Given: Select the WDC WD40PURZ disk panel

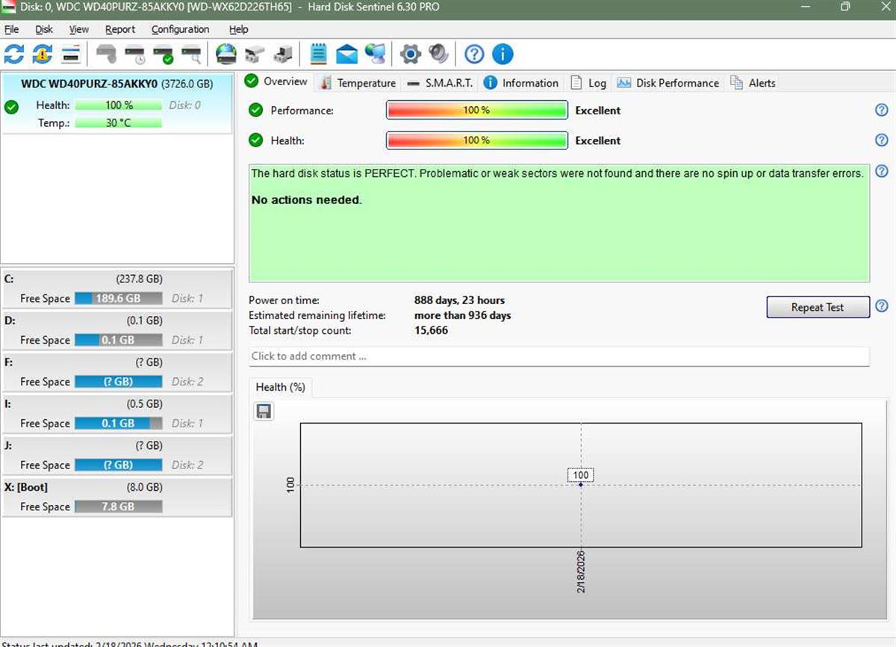Looking at the screenshot, I should click(x=116, y=104).
